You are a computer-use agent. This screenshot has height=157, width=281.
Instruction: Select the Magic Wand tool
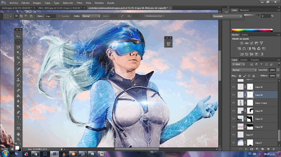[x=18, y=53]
